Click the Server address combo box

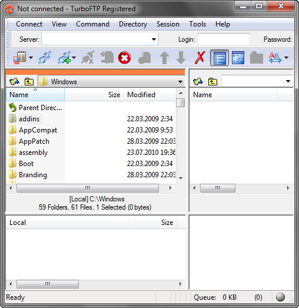click(x=100, y=39)
